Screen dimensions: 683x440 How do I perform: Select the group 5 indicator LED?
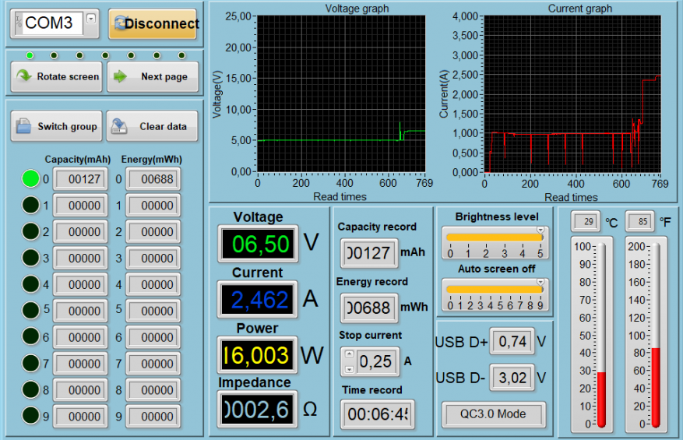pos(30,310)
